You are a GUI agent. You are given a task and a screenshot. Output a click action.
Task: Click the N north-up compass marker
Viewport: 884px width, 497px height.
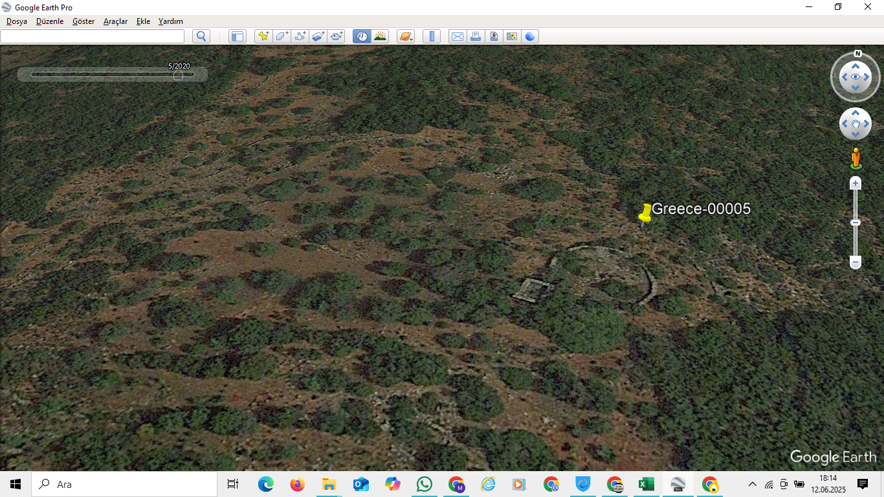tap(857, 54)
